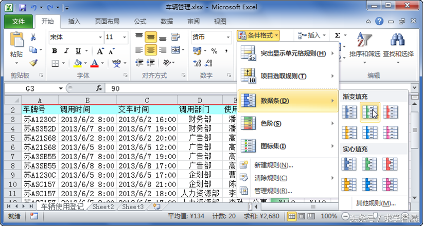Open 查找和选择 find and select

pos(398,48)
